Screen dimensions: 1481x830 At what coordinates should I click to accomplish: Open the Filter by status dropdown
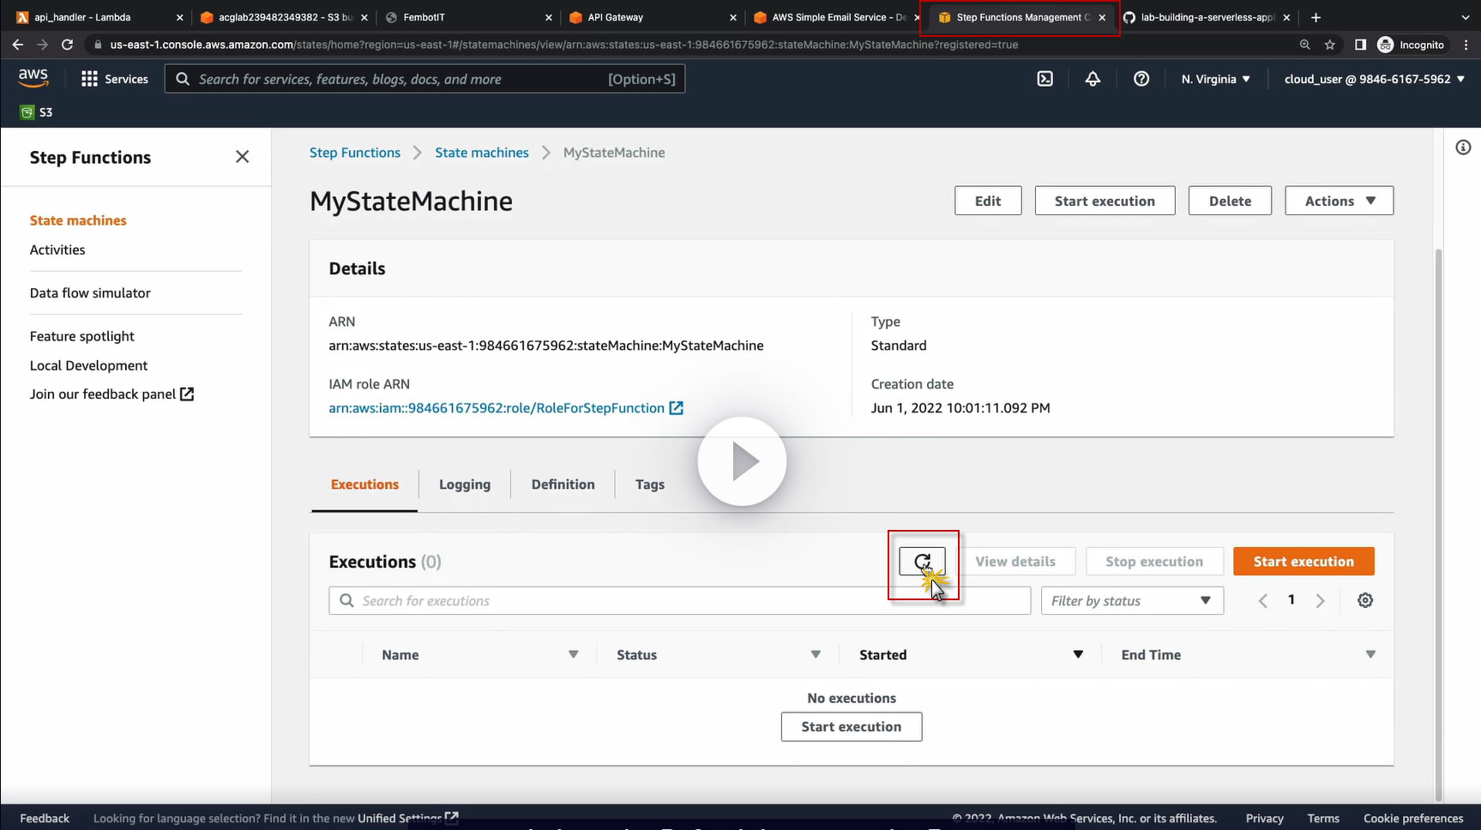point(1131,601)
